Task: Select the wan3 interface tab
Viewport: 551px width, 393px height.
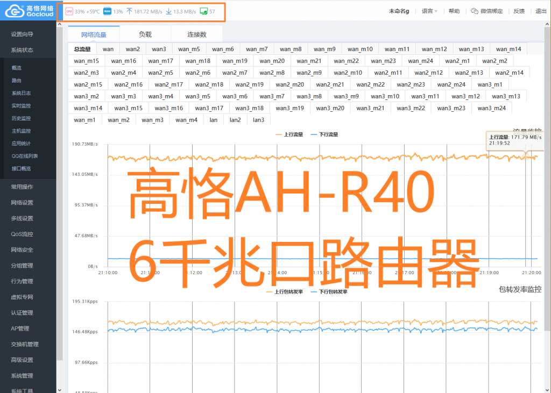Action: coord(159,49)
